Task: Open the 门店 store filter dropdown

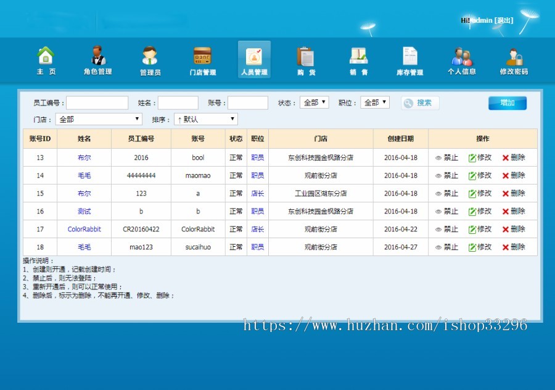Action: pyautogui.click(x=99, y=118)
